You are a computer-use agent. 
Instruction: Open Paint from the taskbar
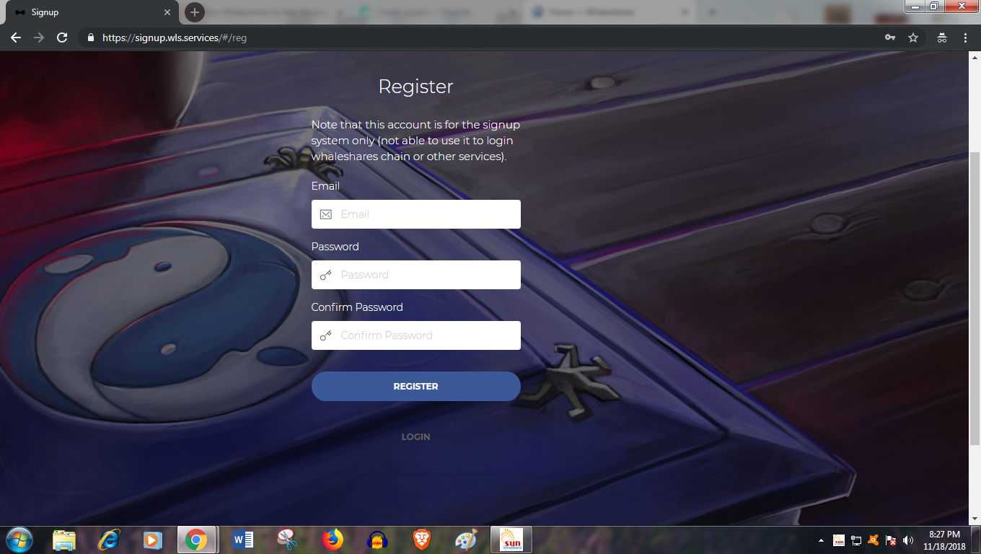467,540
